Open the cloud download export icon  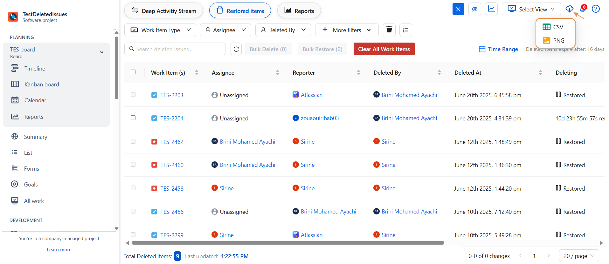point(569,9)
